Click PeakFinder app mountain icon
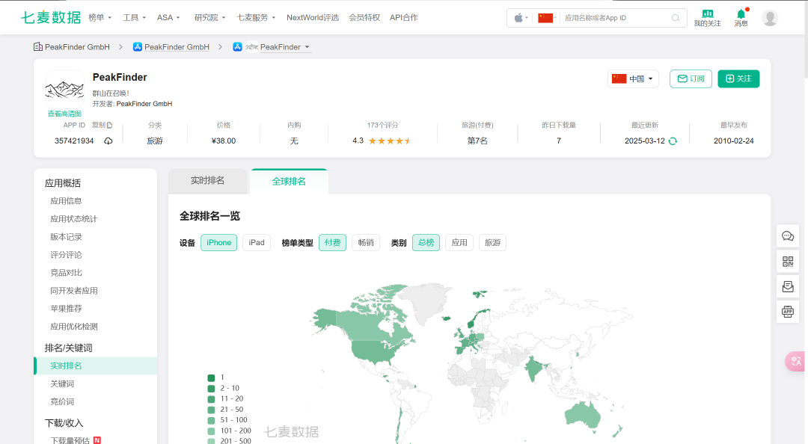This screenshot has width=808, height=444. click(x=64, y=90)
